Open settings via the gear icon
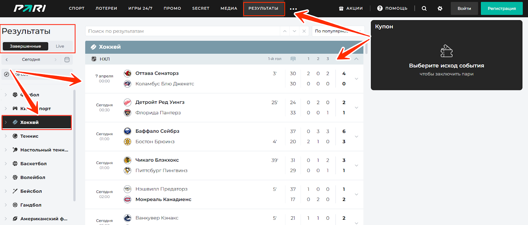528x225 pixels. pos(440,9)
